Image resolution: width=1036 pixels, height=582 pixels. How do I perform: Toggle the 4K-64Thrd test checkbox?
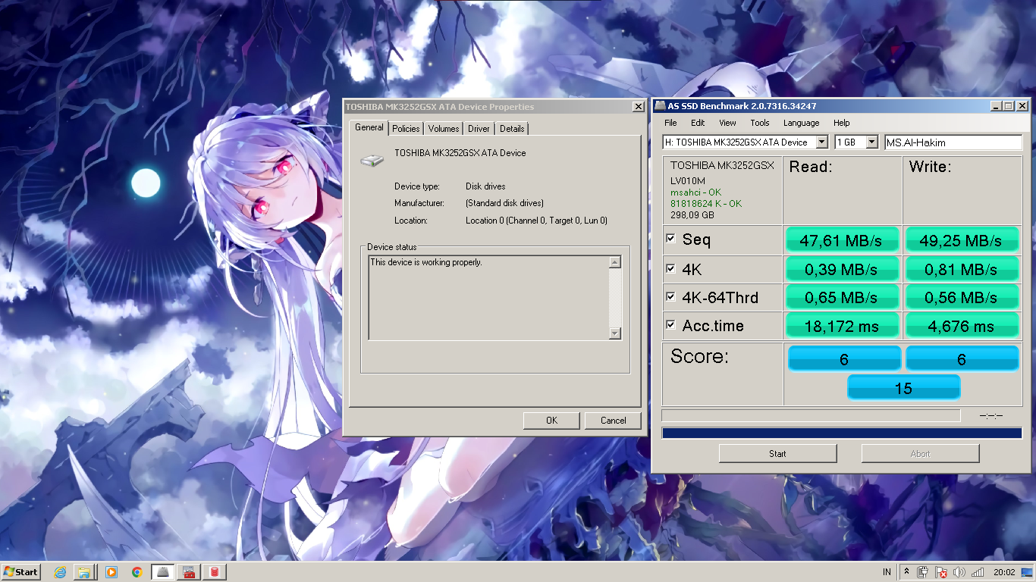[x=670, y=296]
